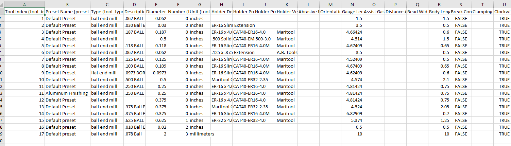This screenshot has width=511, height=146.
Task: Select the flat end mill cell
Action: (x=104, y=73)
